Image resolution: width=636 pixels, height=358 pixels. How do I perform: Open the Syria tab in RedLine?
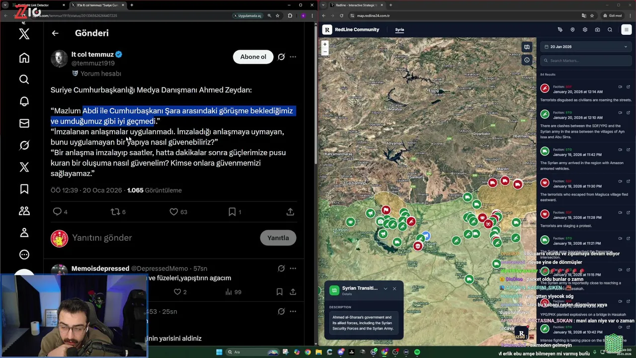tap(399, 30)
